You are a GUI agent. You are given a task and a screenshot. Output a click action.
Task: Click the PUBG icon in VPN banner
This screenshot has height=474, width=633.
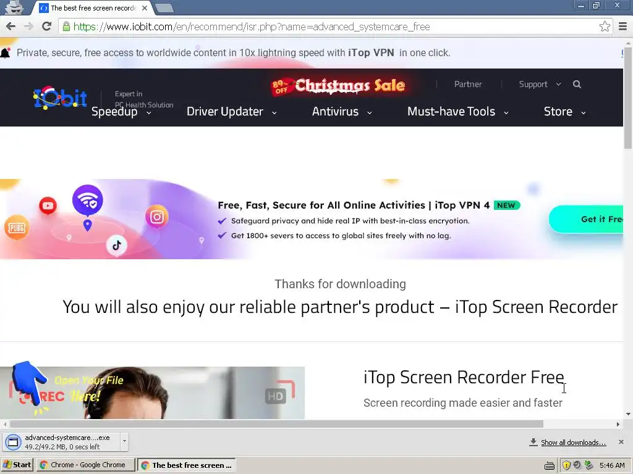coord(17,228)
